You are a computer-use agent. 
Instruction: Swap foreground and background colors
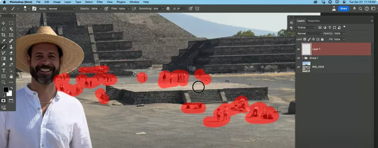click(x=12, y=88)
